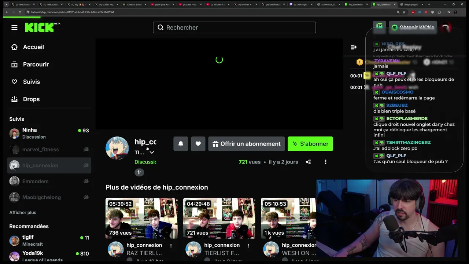Click the "Plus de vidéos de hip_connexion" heading
Image resolution: width=469 pixels, height=264 pixels.
pyautogui.click(x=157, y=187)
